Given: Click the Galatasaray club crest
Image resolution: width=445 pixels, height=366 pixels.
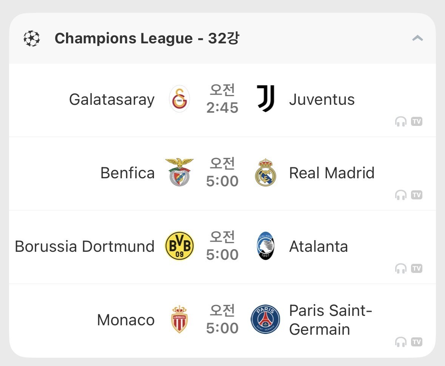Looking at the screenshot, I should click(x=179, y=99).
